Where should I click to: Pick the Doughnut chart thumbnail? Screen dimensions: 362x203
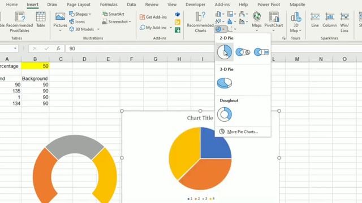click(x=225, y=114)
